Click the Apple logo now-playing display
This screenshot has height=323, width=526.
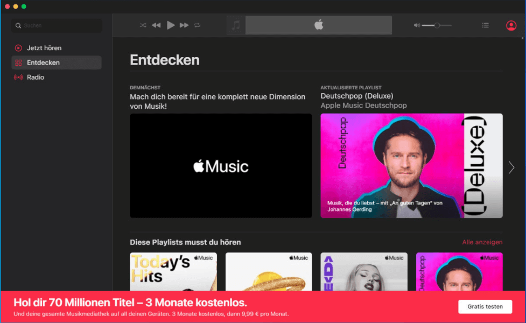(x=319, y=25)
